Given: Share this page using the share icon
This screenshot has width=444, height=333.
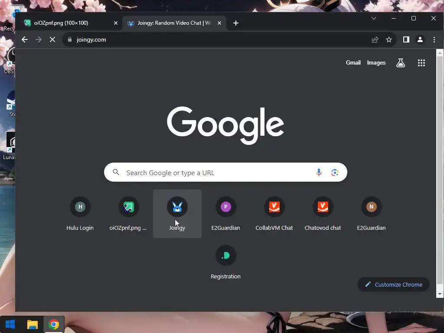Looking at the screenshot, I should (x=375, y=39).
